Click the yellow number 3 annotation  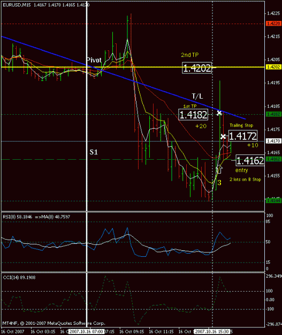[219, 183]
